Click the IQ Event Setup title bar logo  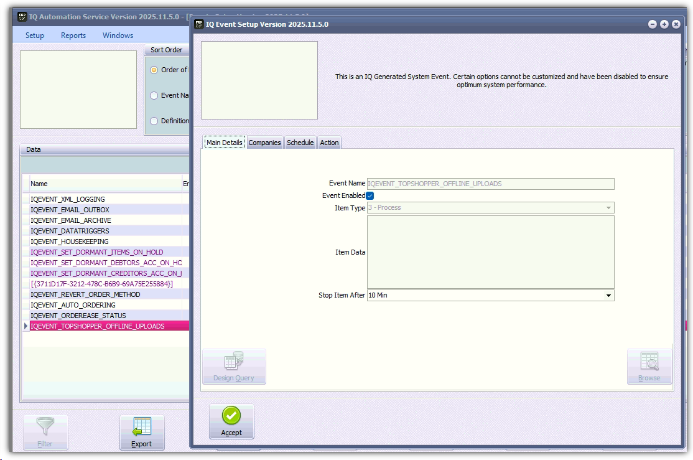pos(199,24)
